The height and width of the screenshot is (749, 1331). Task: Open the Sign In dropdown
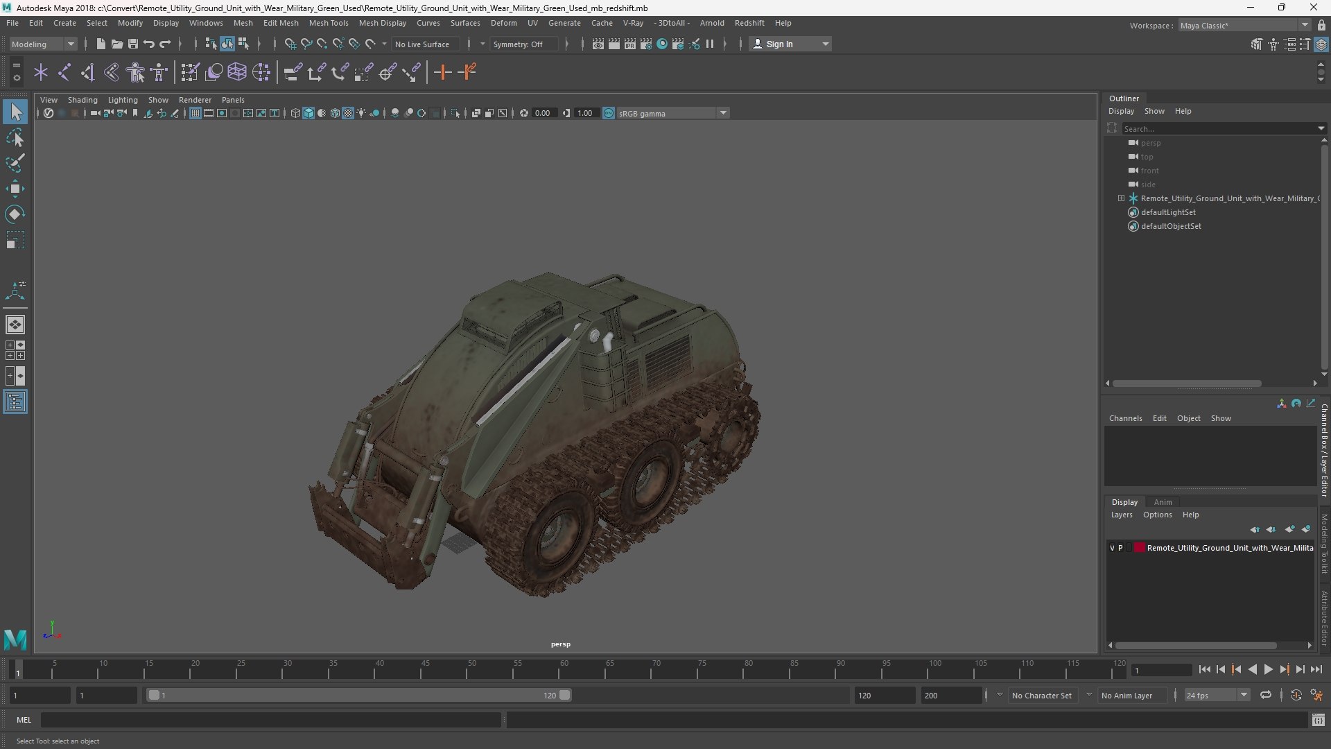790,44
